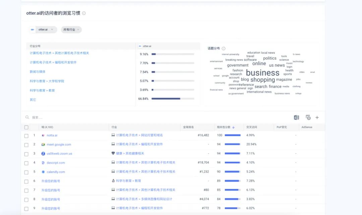Expand the 所有行业 industry filter dropdown
The width and height of the screenshot is (362, 215).
click(x=71, y=30)
